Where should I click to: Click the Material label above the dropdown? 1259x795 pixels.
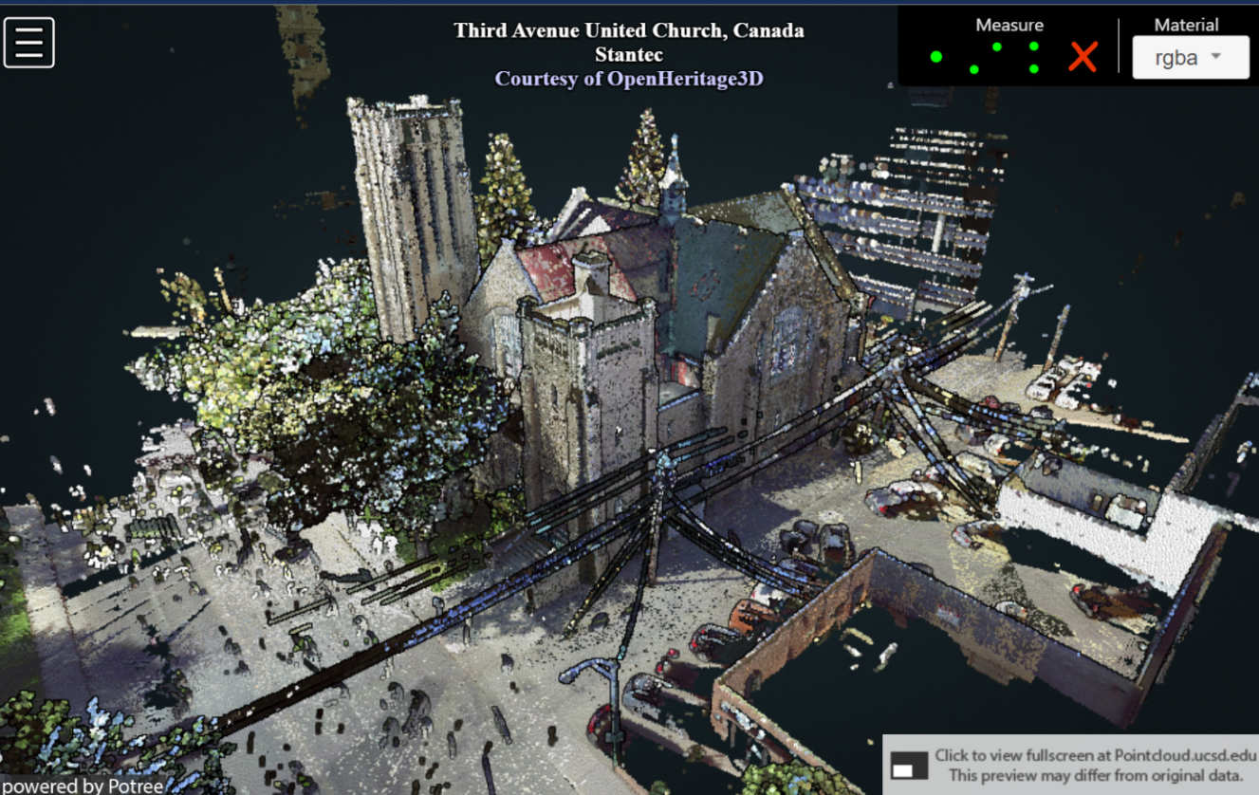pyautogui.click(x=1186, y=25)
